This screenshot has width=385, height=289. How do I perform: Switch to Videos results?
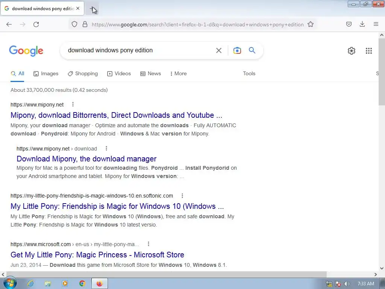pyautogui.click(x=119, y=73)
